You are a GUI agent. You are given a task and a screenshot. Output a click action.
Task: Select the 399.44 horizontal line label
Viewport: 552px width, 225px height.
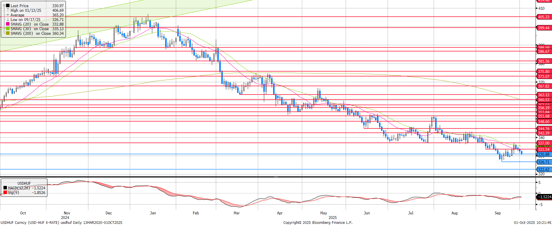click(544, 28)
